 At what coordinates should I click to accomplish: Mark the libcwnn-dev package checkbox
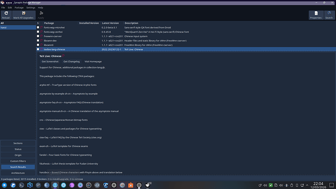pos(38,40)
